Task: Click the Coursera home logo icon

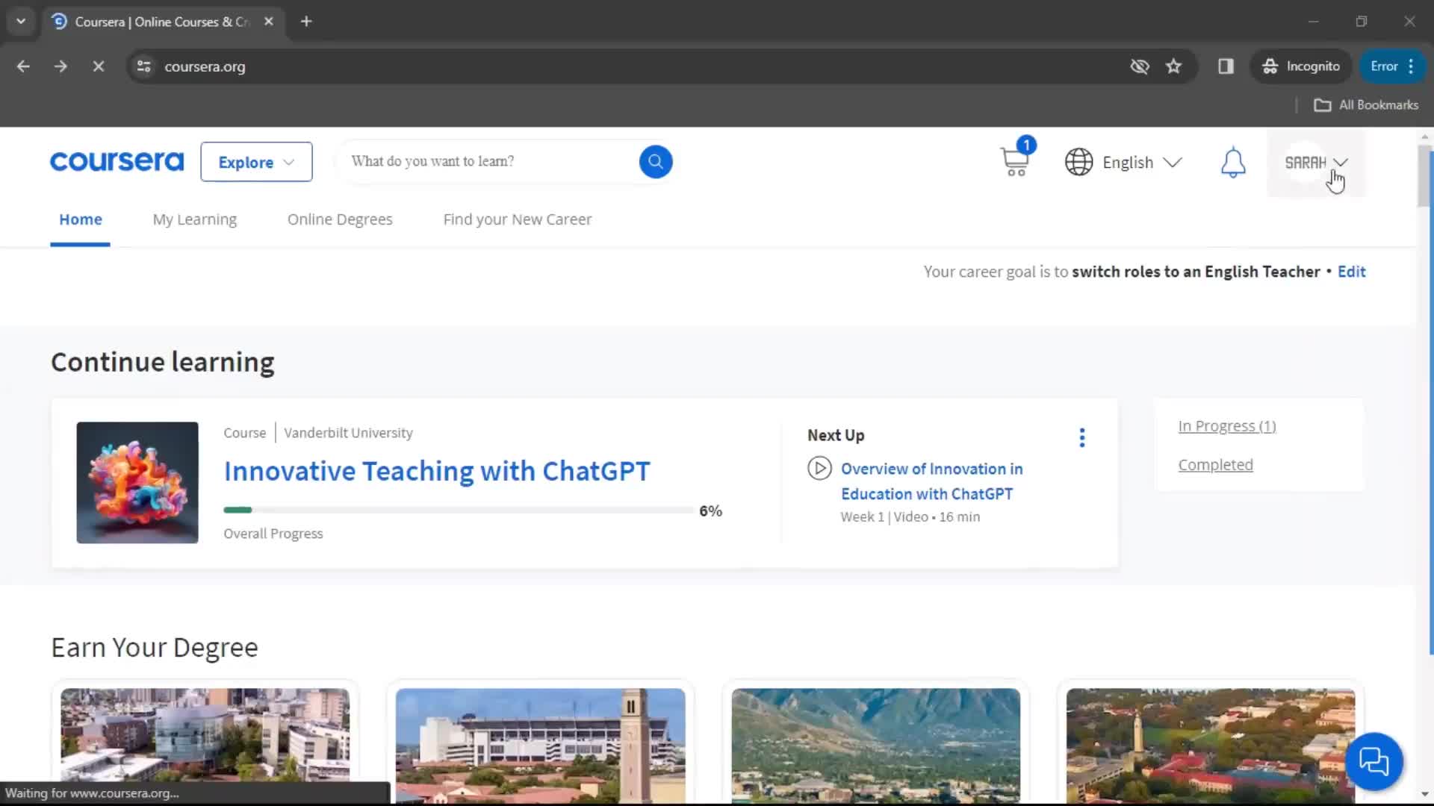Action: [117, 160]
